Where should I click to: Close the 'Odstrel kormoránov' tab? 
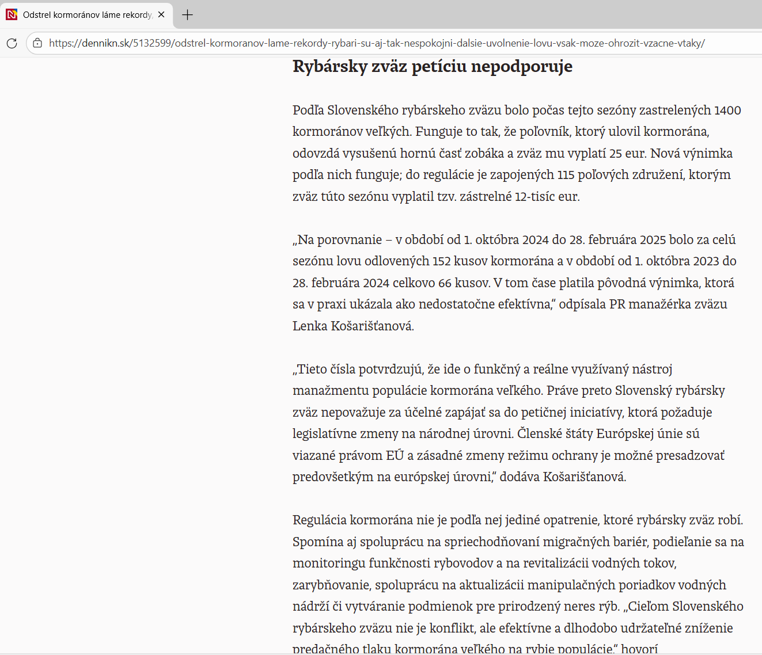pos(161,14)
